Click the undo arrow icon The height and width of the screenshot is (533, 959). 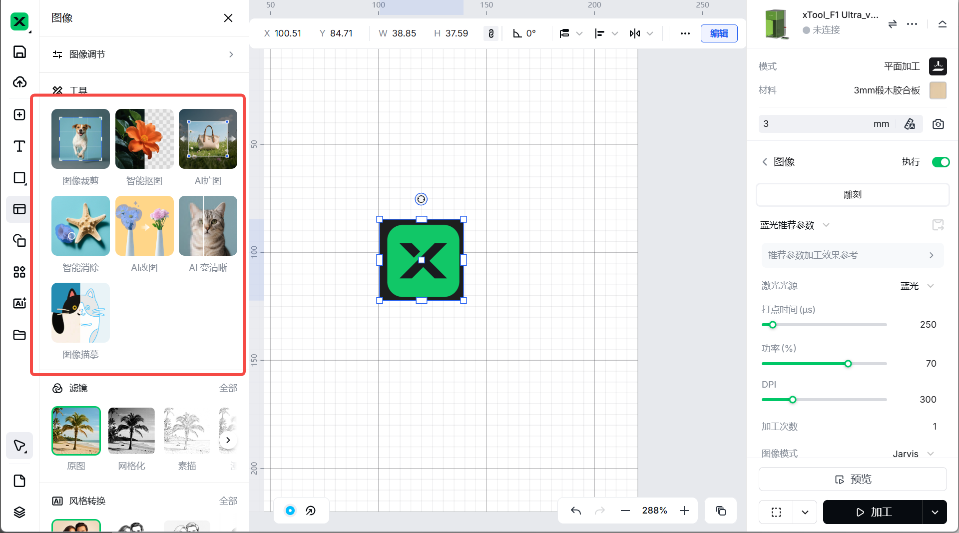[x=576, y=511]
